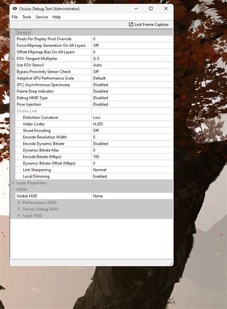The image size is (227, 309).
Task: Click the window resize grip corner
Action: pos(171,264)
